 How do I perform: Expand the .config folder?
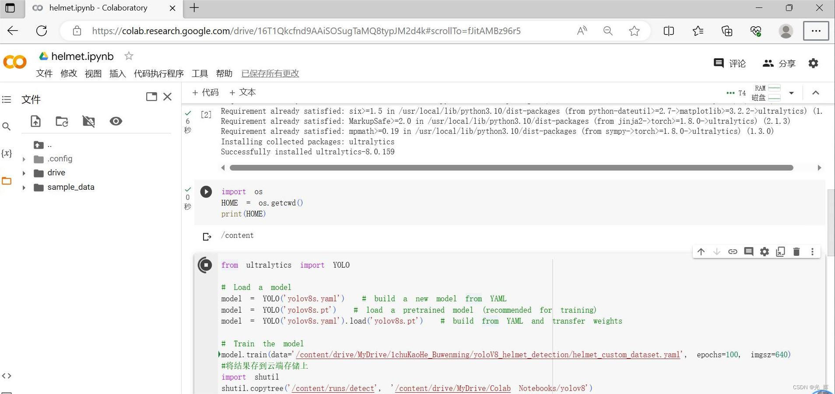pyautogui.click(x=24, y=159)
